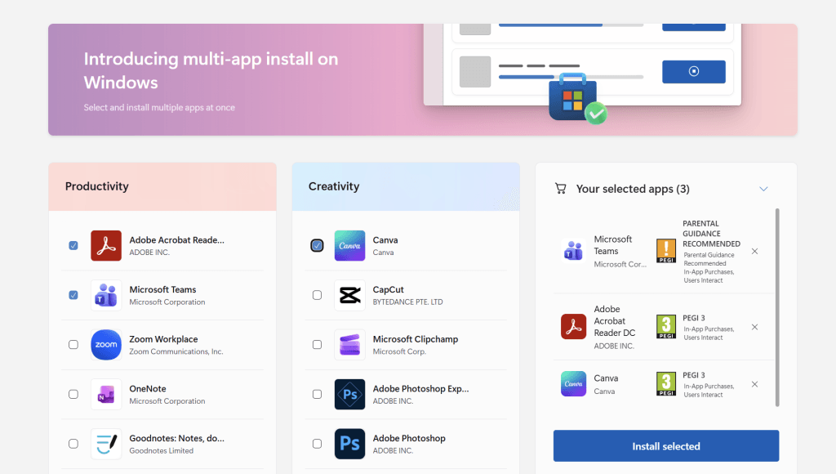This screenshot has width=836, height=474.
Task: Click the shopping cart icon beside selected apps
Action: click(x=560, y=188)
